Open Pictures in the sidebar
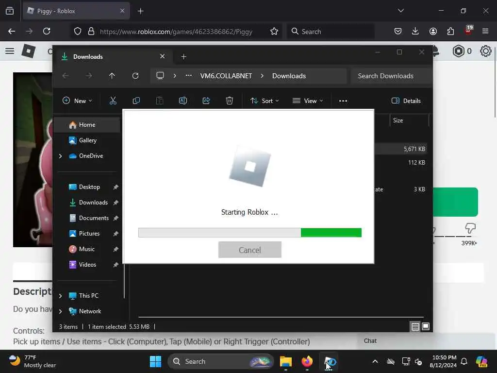This screenshot has width=497, height=373. (x=89, y=234)
